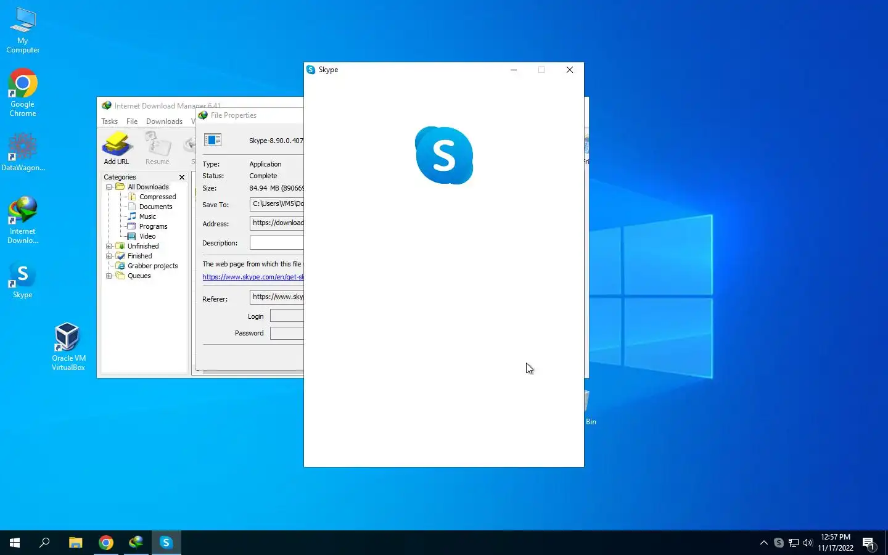This screenshot has height=555, width=888.
Task: Close the Categories panel
Action: (x=182, y=177)
